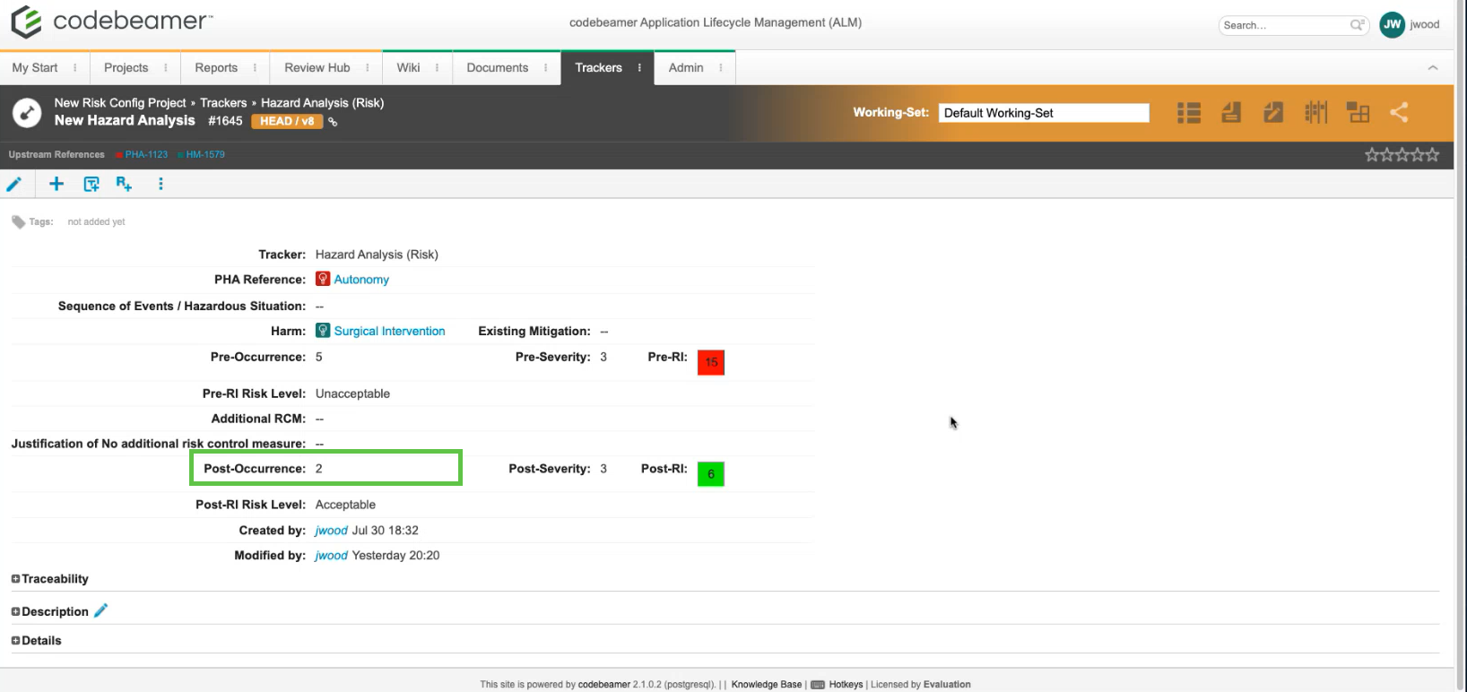Image resolution: width=1467 pixels, height=692 pixels.
Task: Switch to the document view icon
Action: [1231, 112]
